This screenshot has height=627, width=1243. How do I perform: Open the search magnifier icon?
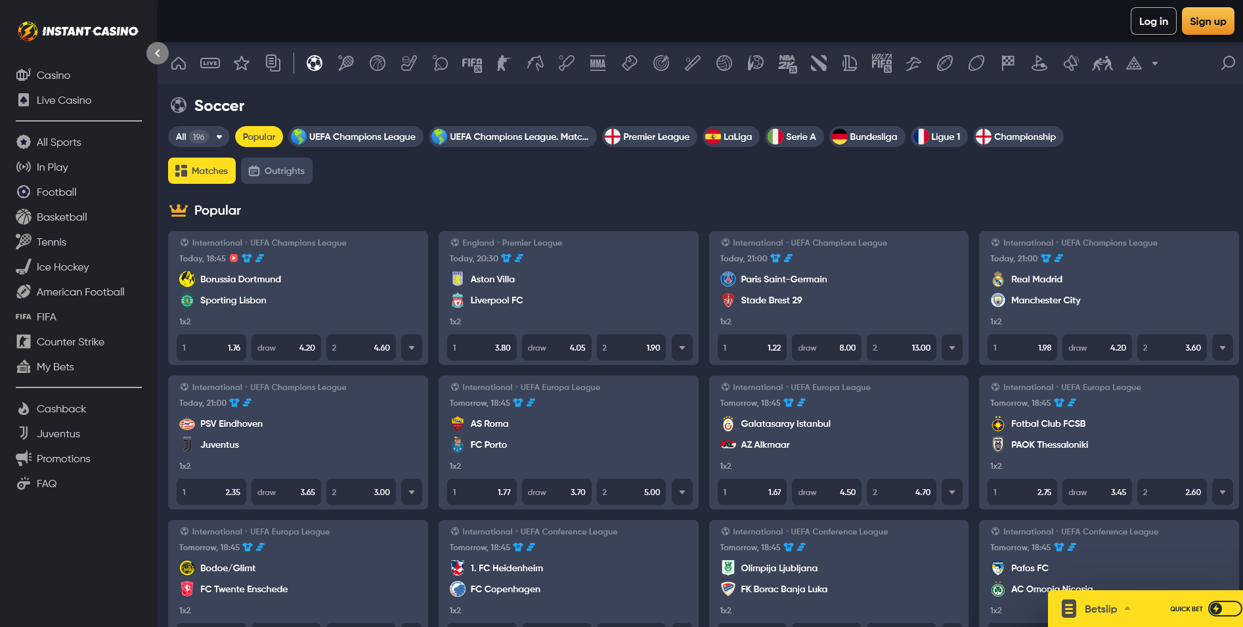1228,63
